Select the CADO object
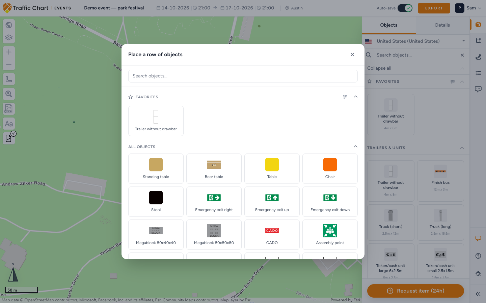The width and height of the screenshot is (486, 303). [272, 235]
